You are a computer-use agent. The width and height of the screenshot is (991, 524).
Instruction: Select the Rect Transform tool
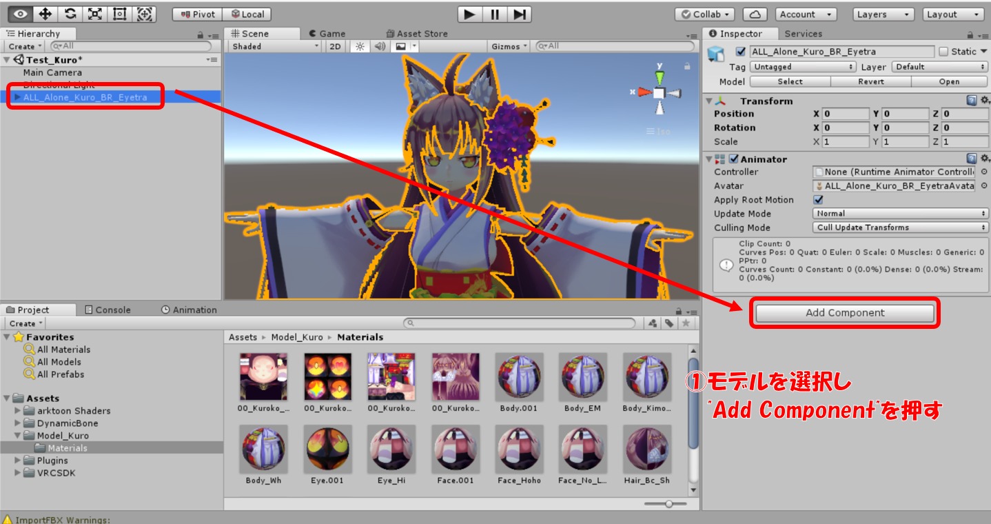120,14
